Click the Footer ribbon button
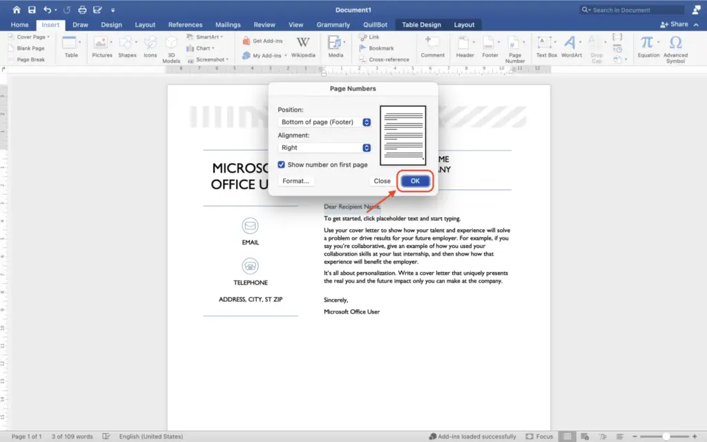Screen dimensions: 707x442 [490, 46]
